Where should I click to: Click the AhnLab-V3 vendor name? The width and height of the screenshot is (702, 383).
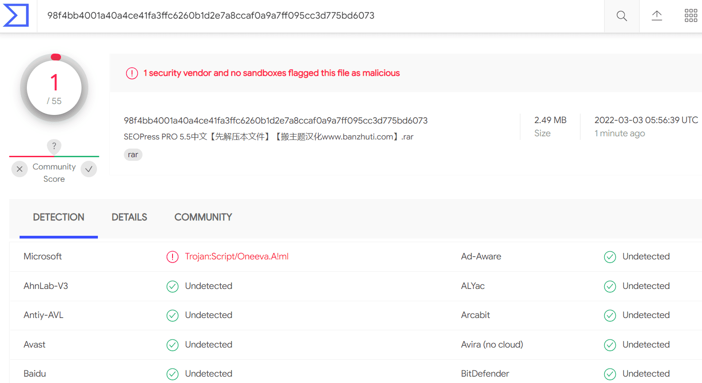click(46, 286)
